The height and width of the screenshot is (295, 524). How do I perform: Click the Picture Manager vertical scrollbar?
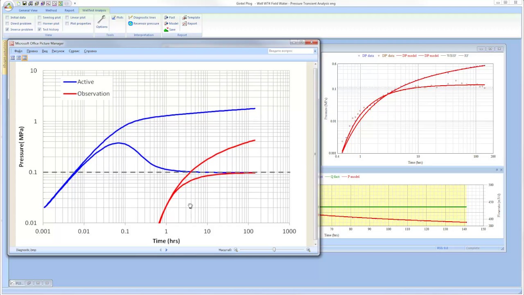pyautogui.click(x=315, y=154)
